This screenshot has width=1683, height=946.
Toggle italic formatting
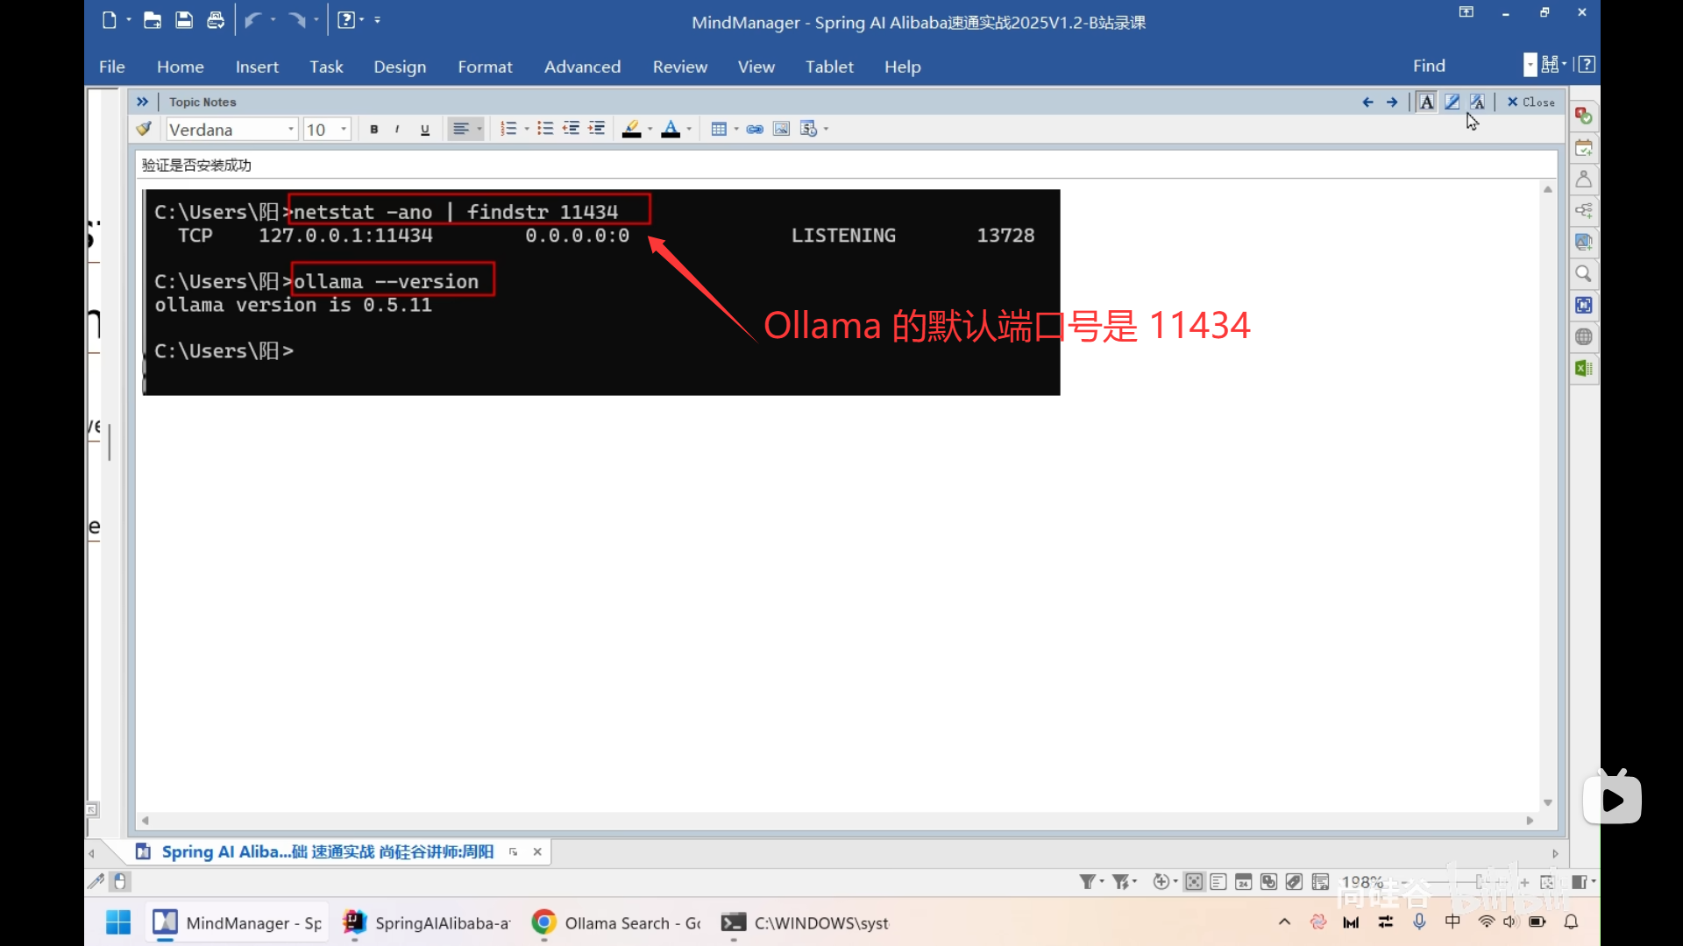(398, 129)
